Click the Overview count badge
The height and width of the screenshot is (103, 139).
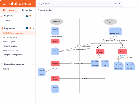[27, 16]
